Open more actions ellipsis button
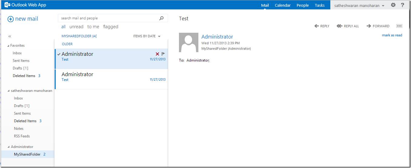This screenshot has height=168, width=411. point(399,26)
